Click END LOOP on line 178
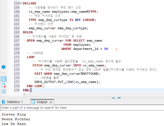The height and width of the screenshot is (126, 164). click(35, 86)
